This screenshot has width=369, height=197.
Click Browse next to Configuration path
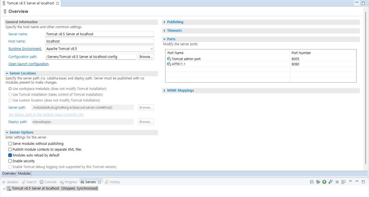pyautogui.click(x=146, y=57)
